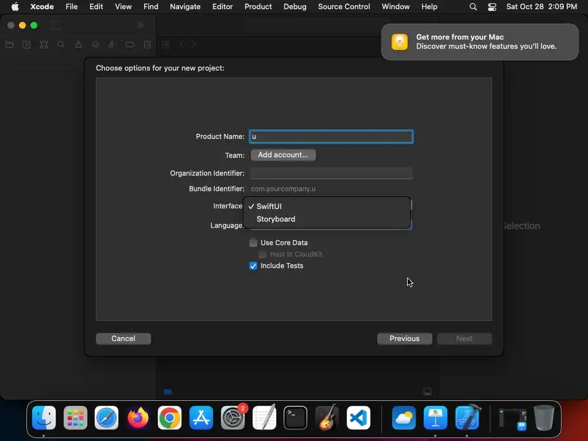Open the Project navigator folder icon

coord(10,45)
